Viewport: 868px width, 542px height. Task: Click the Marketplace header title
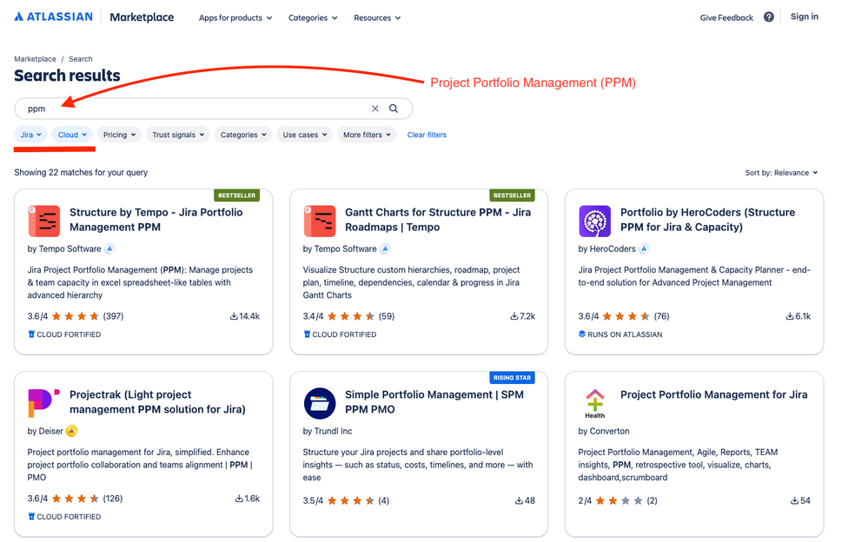(x=142, y=17)
